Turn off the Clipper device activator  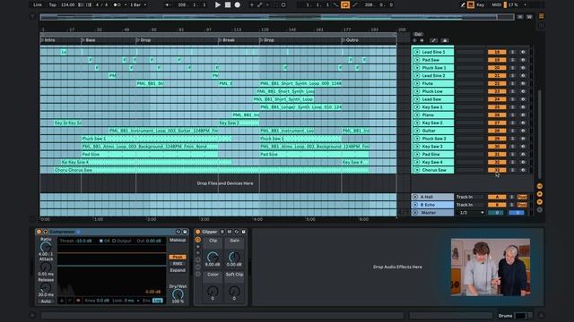pos(197,232)
